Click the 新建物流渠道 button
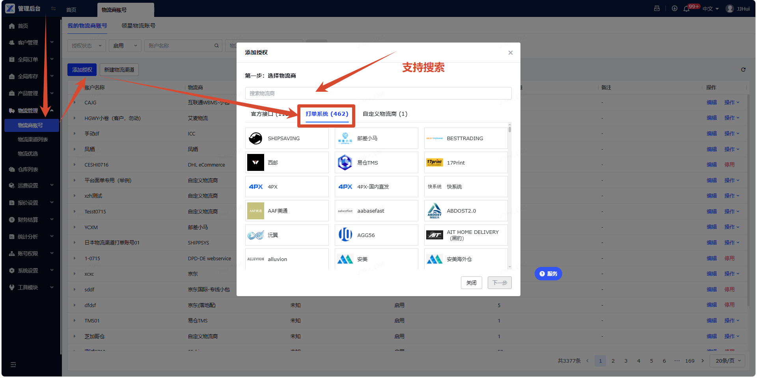 (119, 70)
